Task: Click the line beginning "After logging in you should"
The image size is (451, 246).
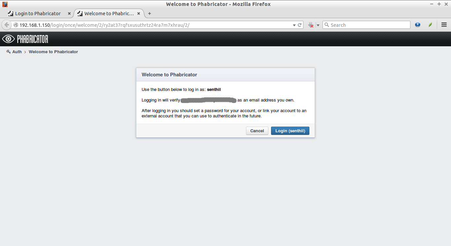Action: tap(224, 111)
